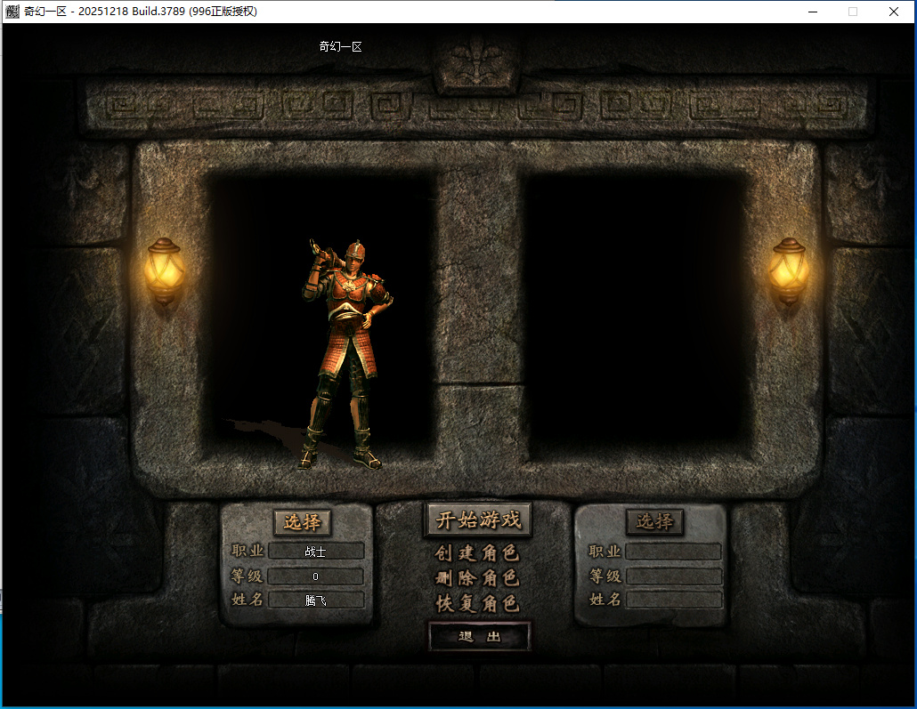This screenshot has width=917, height=709.
Task: Click the empty 姓名 field on the right panel
Action: (x=673, y=600)
